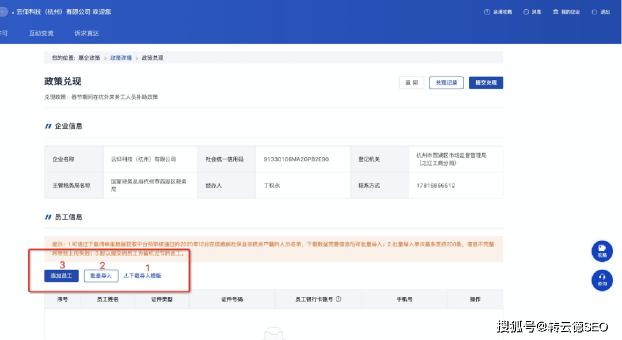Open the 消息 messages icon
Image resolution: width=622 pixels, height=340 pixels.
tap(526, 12)
